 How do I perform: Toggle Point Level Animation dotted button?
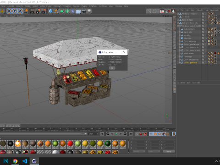pos(168,134)
